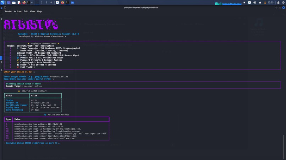
Task: Click the show desktop panel icon
Action: pos(9,2)
